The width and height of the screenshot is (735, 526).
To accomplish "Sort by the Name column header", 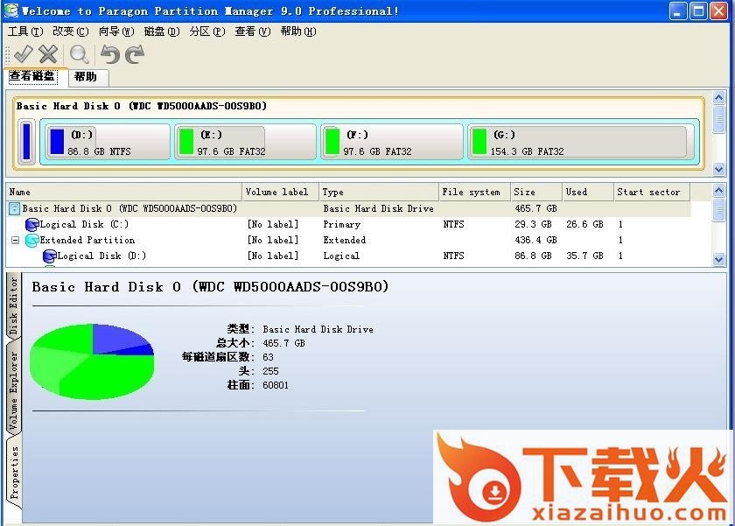I will (x=124, y=193).
